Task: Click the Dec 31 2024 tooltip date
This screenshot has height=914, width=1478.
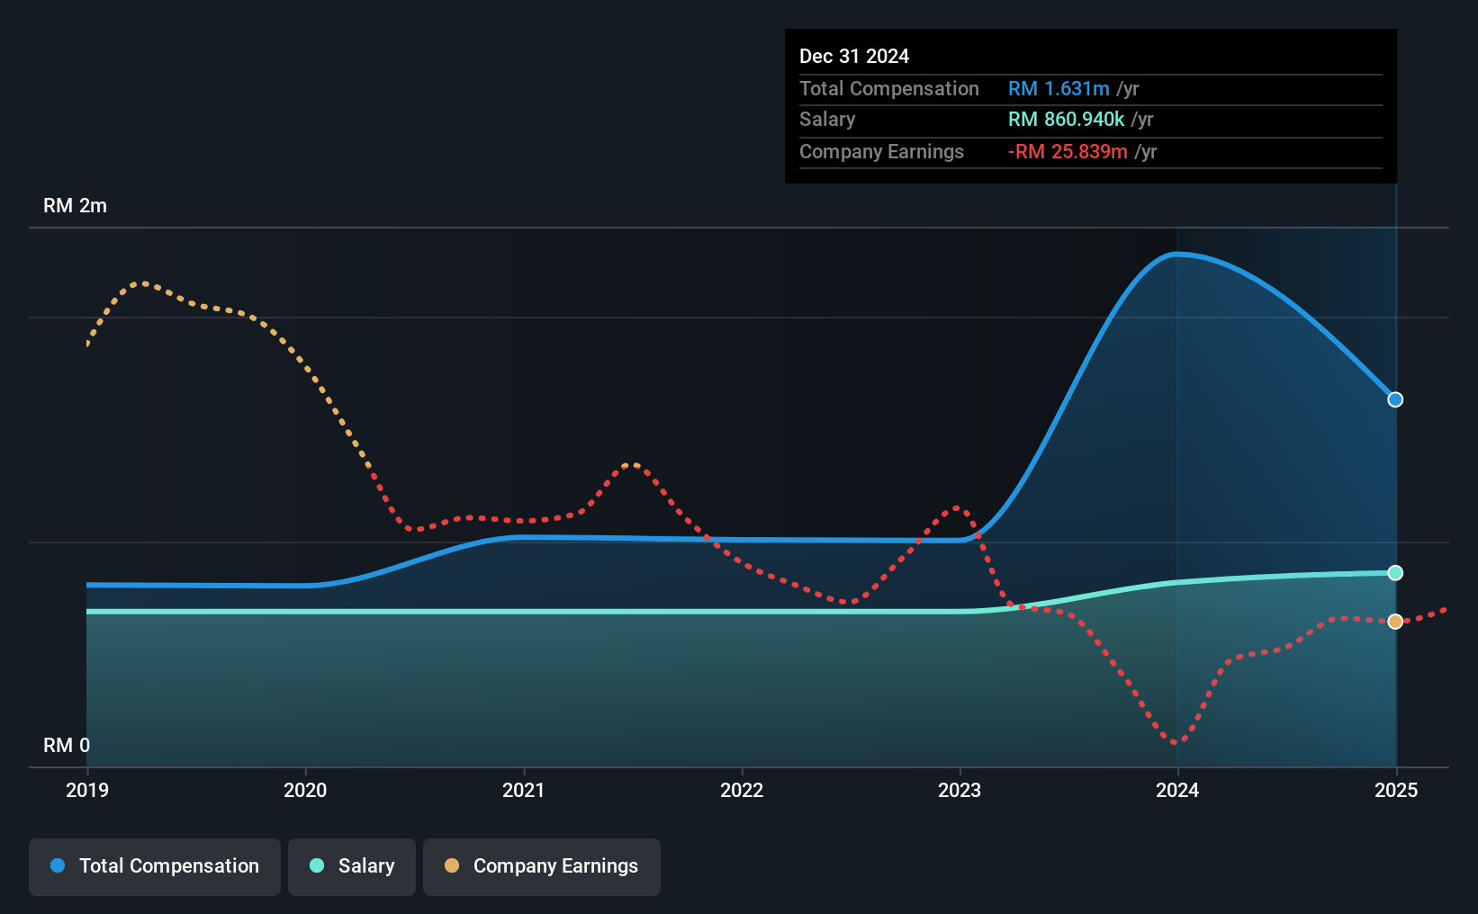Action: (x=854, y=57)
